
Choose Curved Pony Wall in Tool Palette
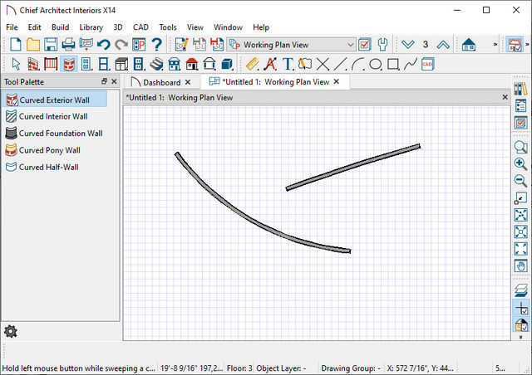tap(50, 150)
